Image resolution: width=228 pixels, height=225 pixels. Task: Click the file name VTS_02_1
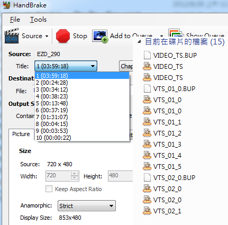coord(167,211)
